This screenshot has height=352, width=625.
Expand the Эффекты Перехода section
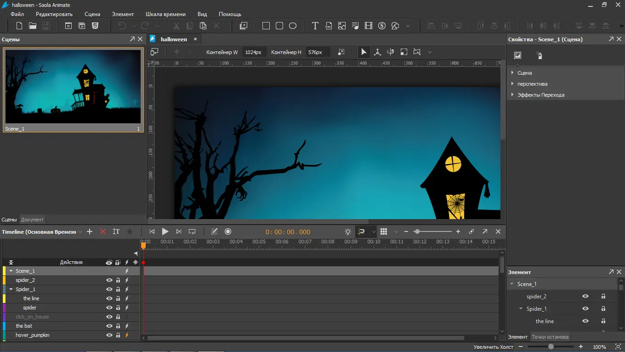512,95
